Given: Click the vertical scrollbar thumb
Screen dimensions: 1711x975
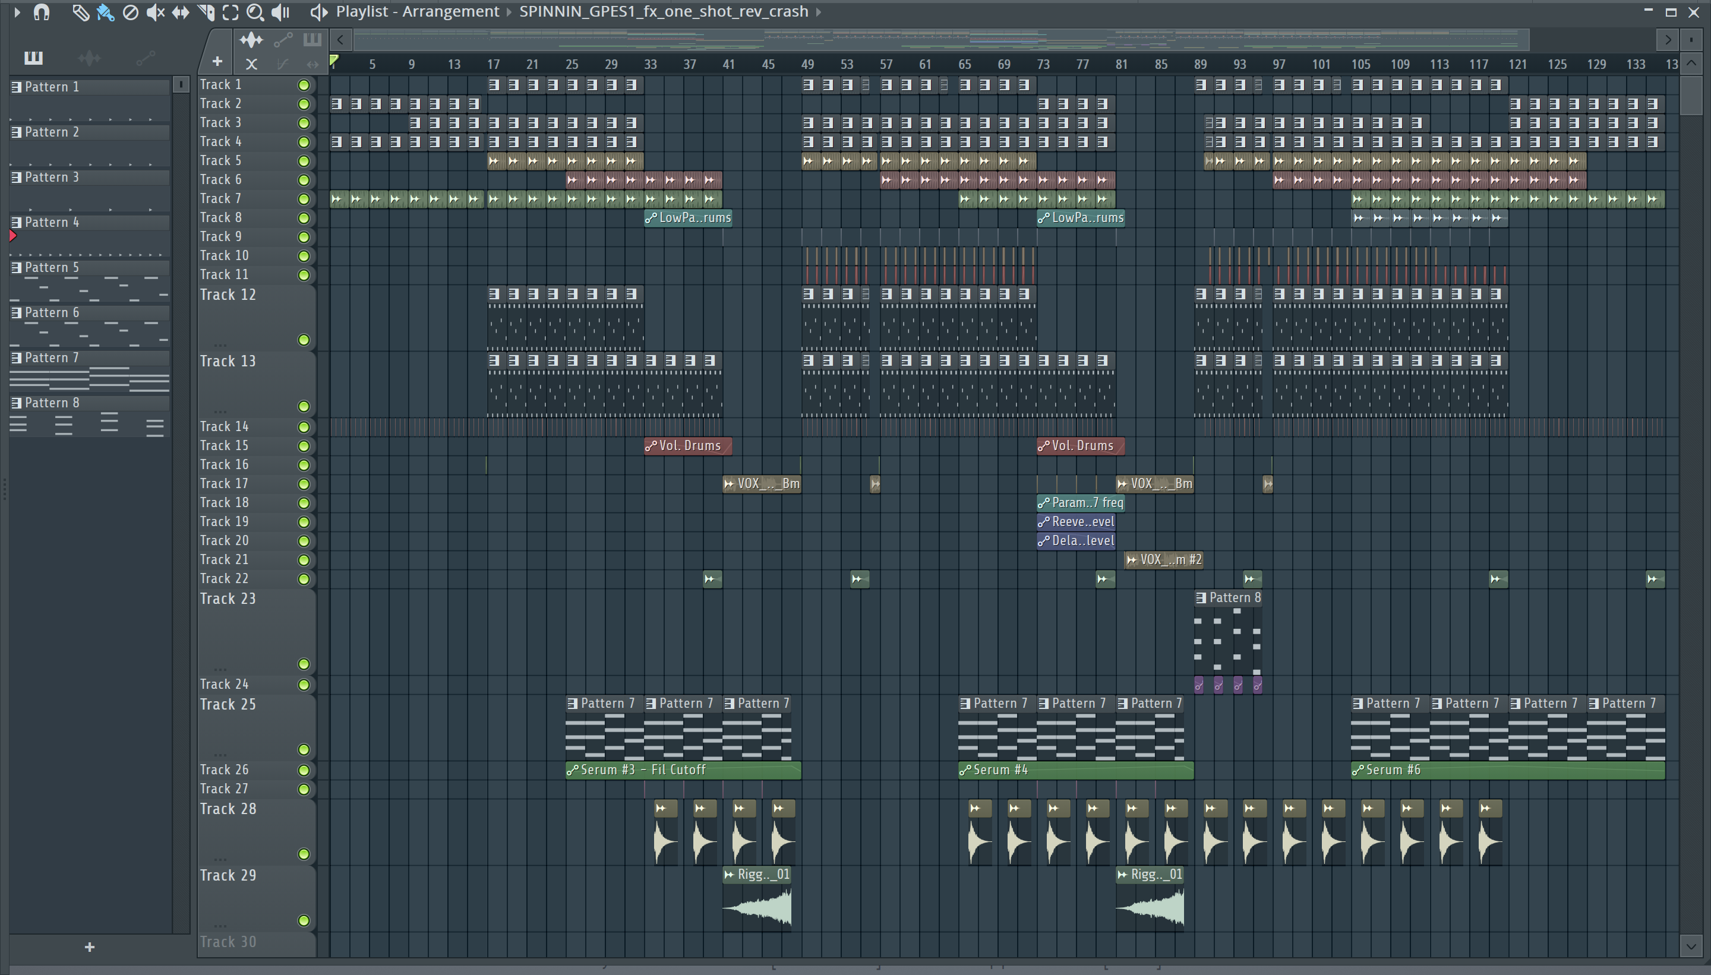Looking at the screenshot, I should click(1691, 95).
